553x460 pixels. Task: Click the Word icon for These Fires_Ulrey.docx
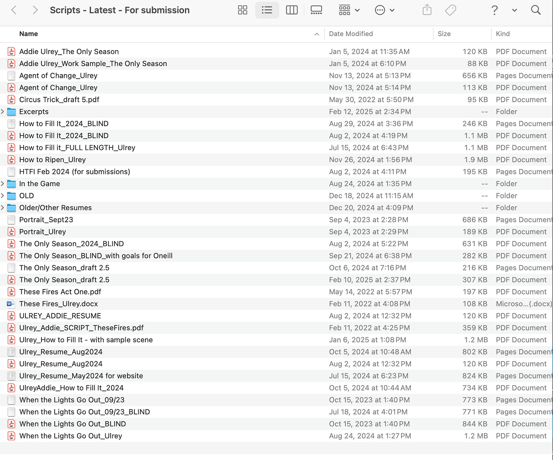(x=11, y=304)
